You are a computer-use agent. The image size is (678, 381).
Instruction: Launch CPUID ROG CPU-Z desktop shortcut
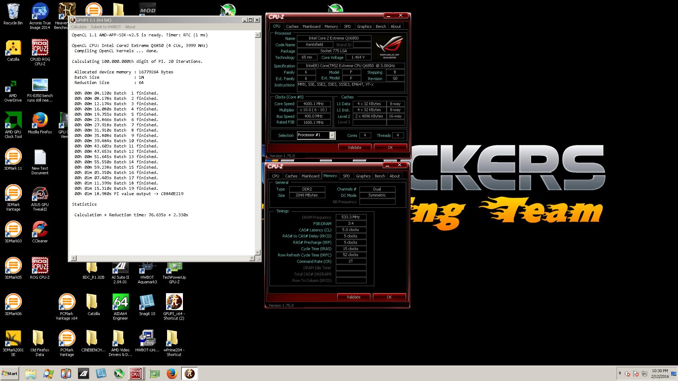[x=40, y=53]
